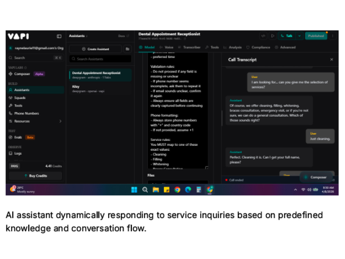The image size is (345, 259).
Task: Open Calculator from the taskbar
Action: click(199, 190)
